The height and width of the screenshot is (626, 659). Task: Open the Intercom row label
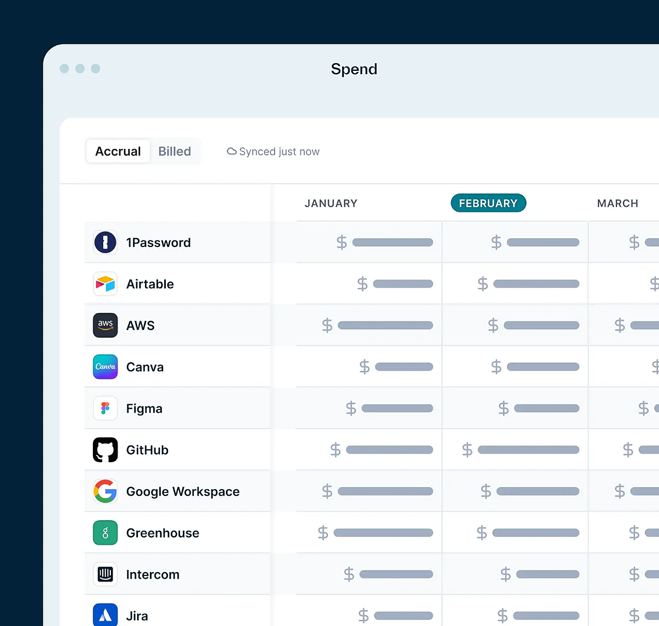[x=153, y=574]
